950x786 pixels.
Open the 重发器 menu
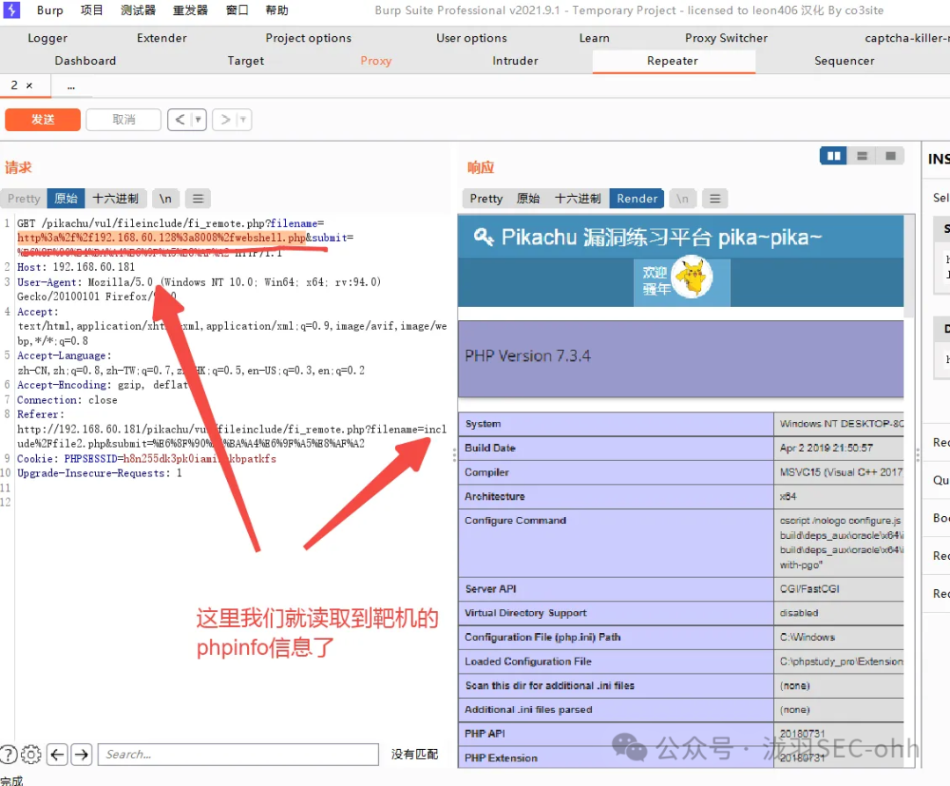[190, 11]
